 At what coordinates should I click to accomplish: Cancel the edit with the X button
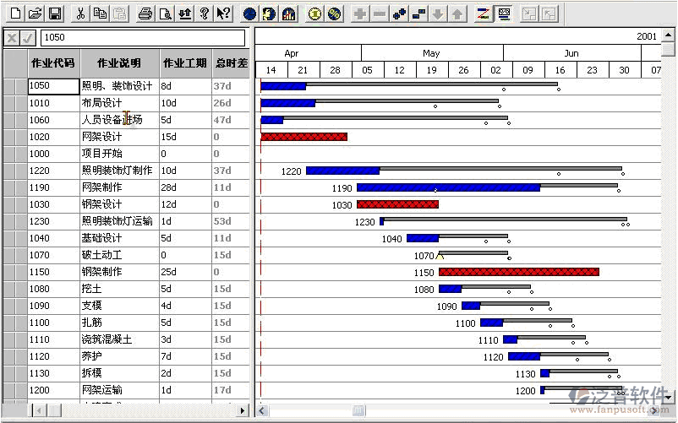tap(12, 38)
